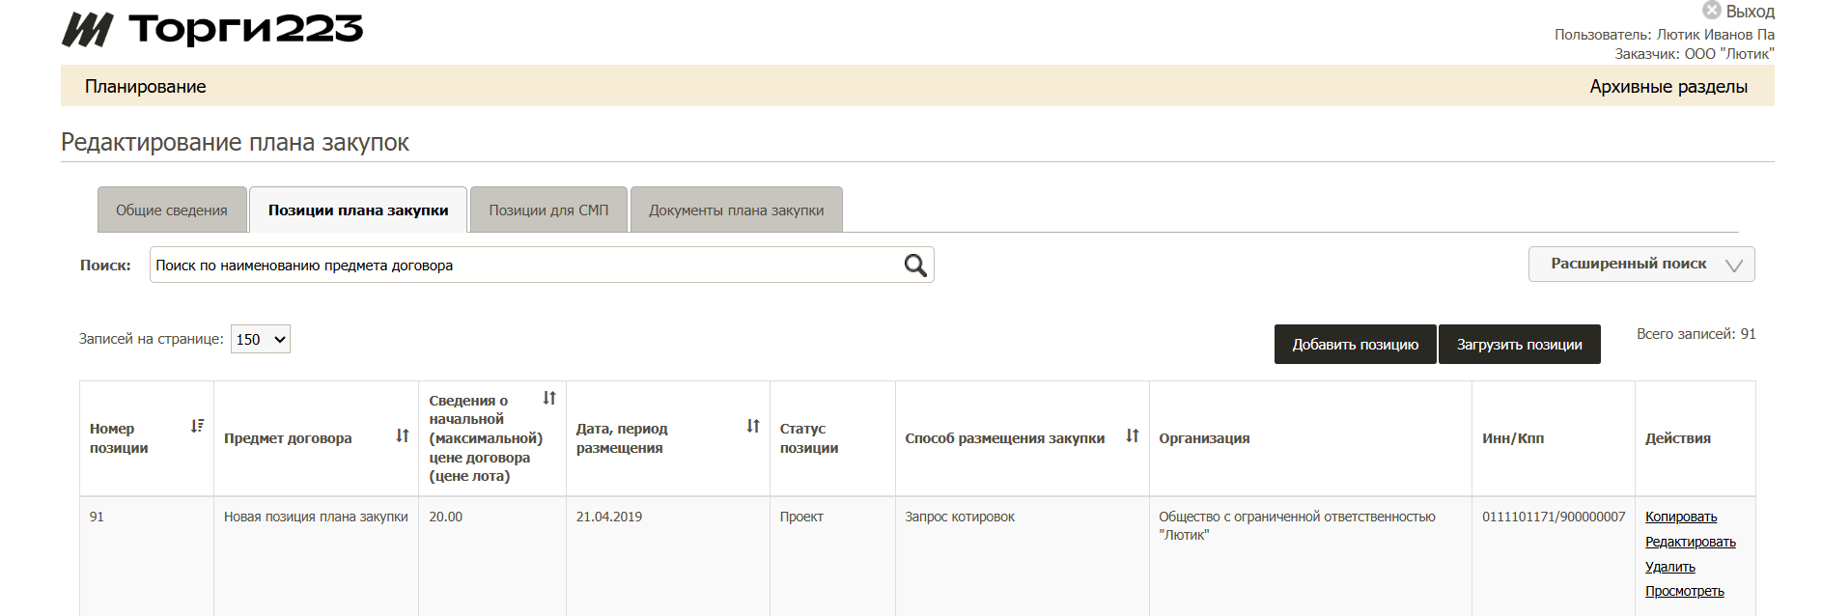1822x616 pixels.
Task: Open the Архивные разделы menu
Action: (1668, 86)
